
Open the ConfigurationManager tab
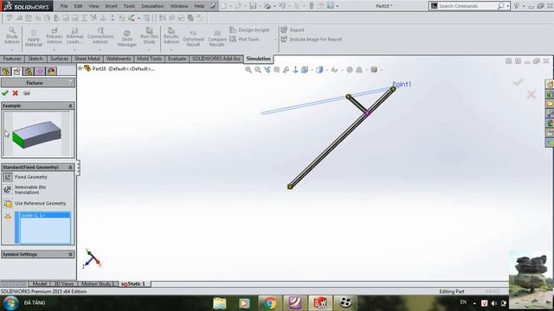coord(29,72)
